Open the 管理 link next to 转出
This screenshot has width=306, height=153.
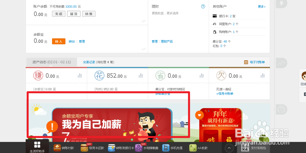[x=82, y=41]
